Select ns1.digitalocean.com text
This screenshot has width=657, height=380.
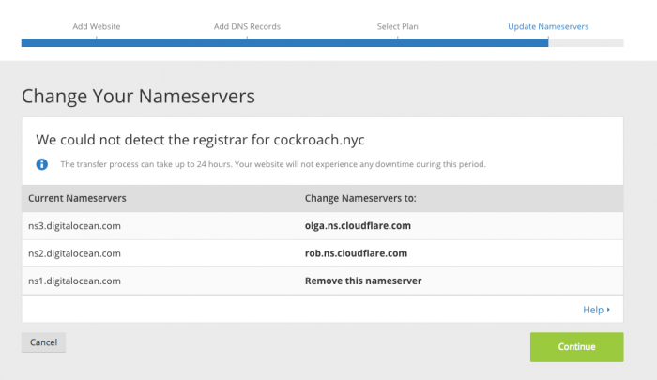[74, 281]
